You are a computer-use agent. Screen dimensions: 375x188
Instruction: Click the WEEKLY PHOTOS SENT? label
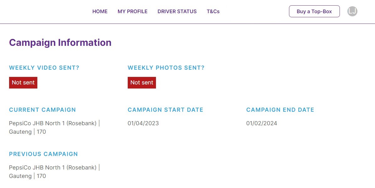coord(166,67)
